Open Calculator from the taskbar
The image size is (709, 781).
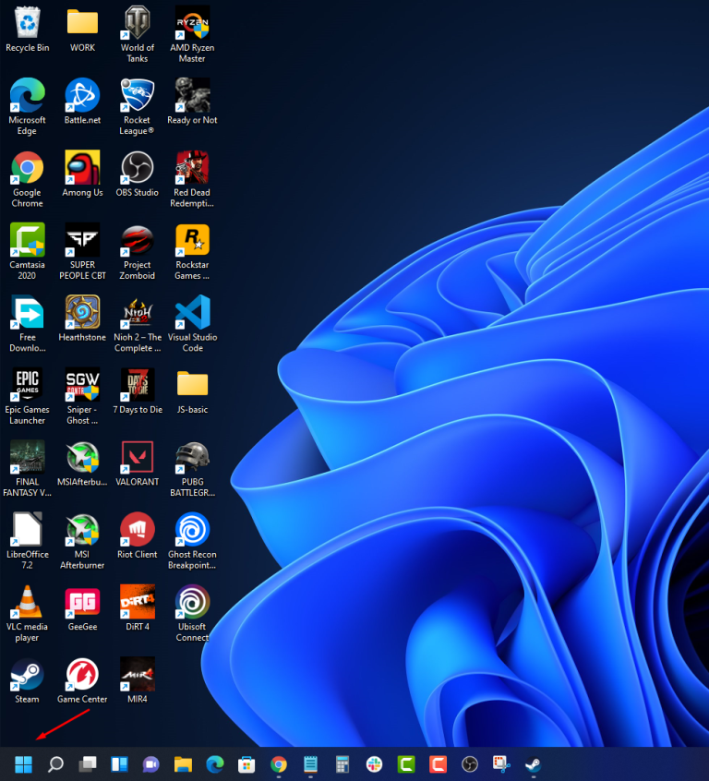[342, 763]
